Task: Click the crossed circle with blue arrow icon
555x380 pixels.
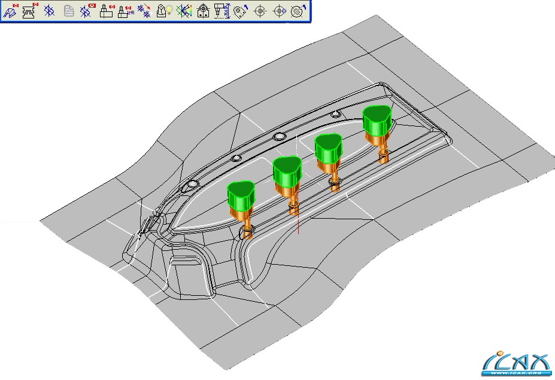Action: click(298, 11)
